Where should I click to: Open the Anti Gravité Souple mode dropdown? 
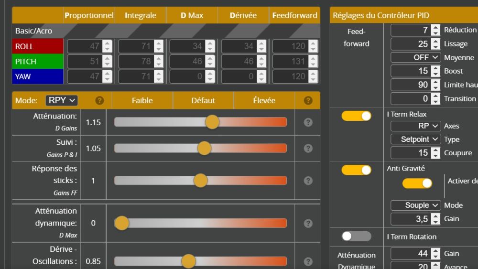click(415, 205)
